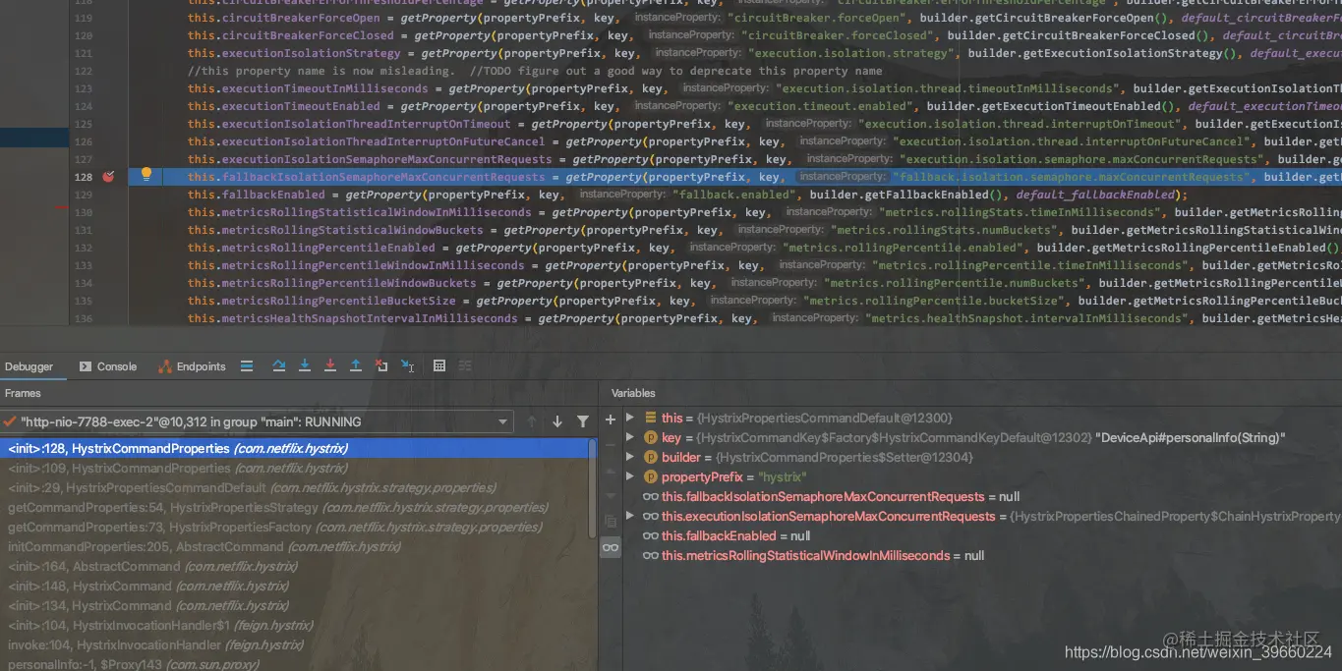Click this.circuitBreakerForceClosed on line 120

tap(290, 35)
